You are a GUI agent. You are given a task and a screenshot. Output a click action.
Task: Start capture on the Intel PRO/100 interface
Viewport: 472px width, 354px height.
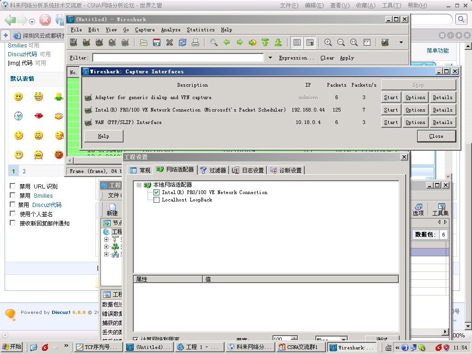tap(391, 110)
